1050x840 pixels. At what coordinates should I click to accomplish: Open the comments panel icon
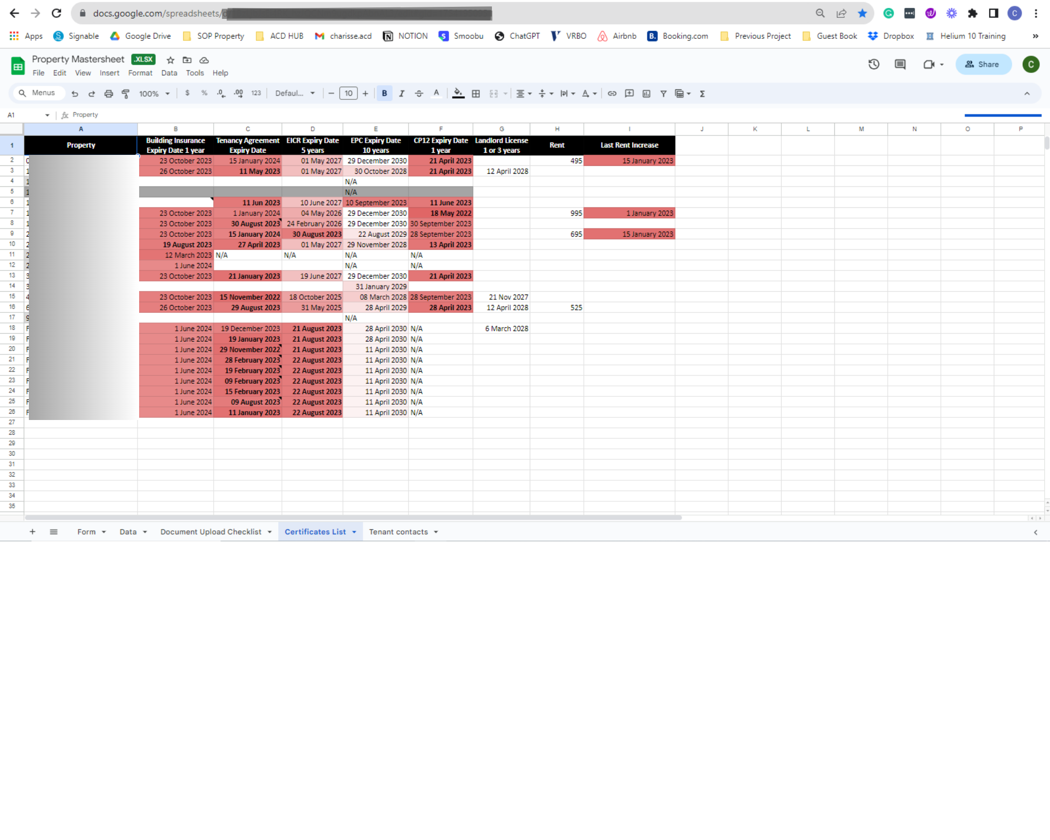[x=900, y=64]
